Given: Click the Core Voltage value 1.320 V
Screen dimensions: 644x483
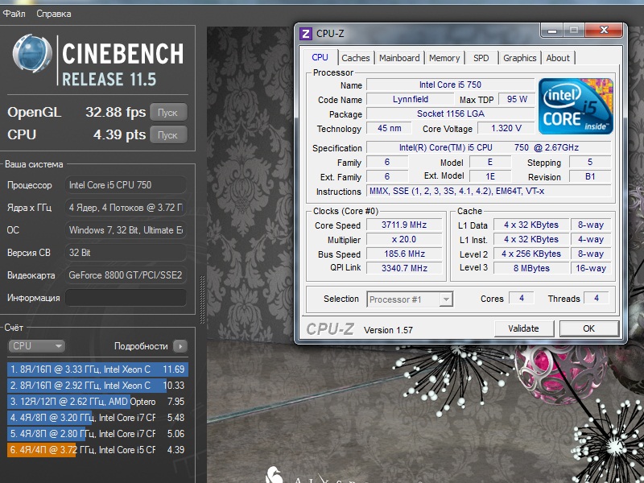Looking at the screenshot, I should click(506, 129).
